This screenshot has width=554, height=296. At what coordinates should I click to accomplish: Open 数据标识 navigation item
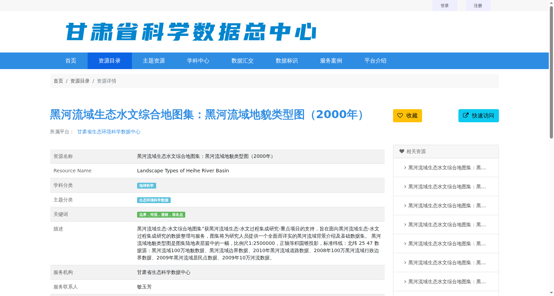pos(287,61)
